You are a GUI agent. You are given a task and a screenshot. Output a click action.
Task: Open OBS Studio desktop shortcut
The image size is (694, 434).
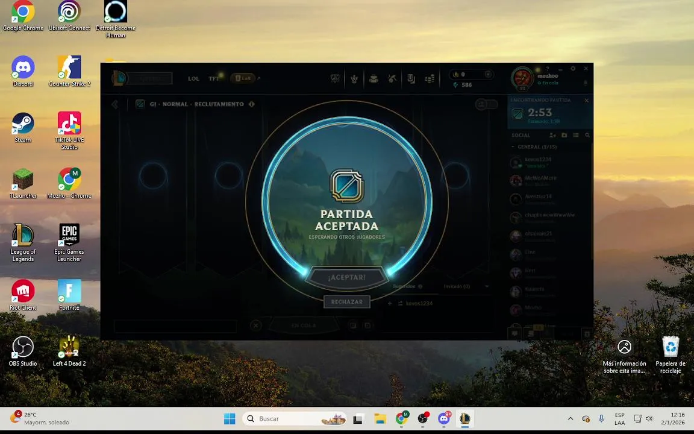click(x=23, y=351)
